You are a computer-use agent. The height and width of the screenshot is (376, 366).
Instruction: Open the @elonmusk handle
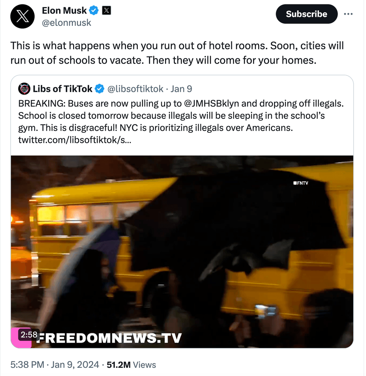[x=66, y=23]
